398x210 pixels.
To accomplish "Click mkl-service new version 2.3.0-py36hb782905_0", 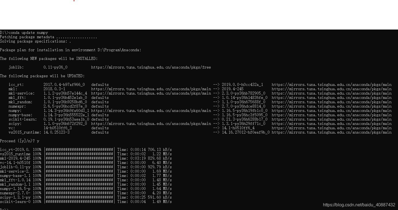I will pos(244,93).
